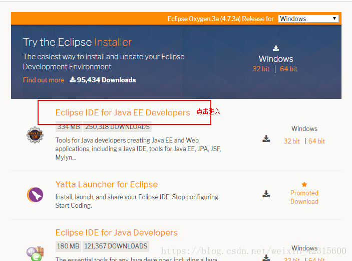Click the Promoted star icon
The image size is (352, 261).
[304, 185]
